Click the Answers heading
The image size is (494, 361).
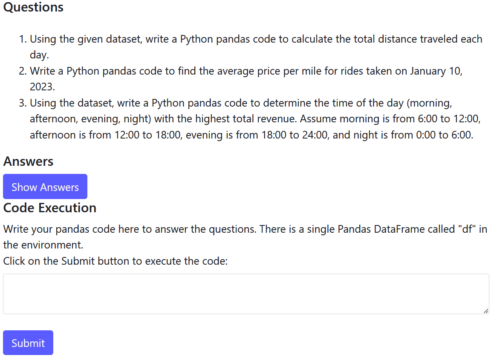coord(28,162)
